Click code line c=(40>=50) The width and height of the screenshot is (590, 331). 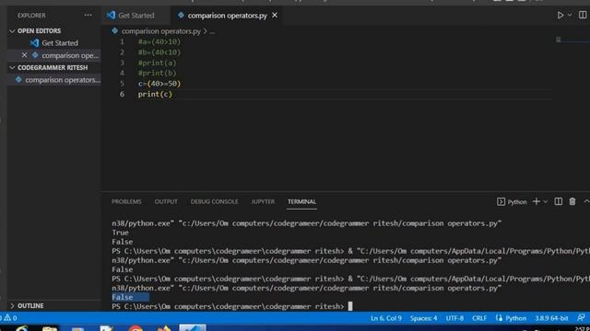pyautogui.click(x=159, y=84)
